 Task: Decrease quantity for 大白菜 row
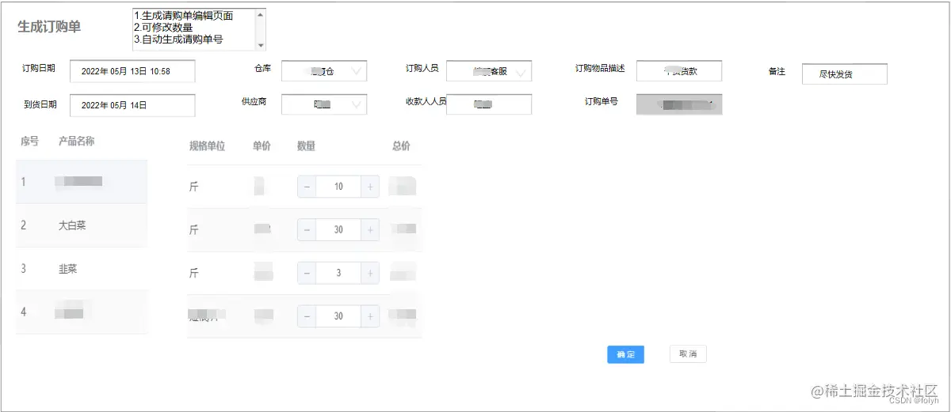[x=307, y=229]
